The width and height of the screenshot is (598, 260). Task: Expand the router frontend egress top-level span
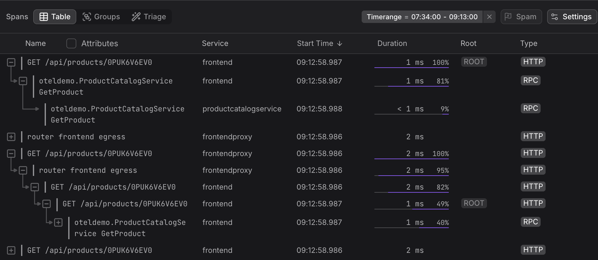(11, 137)
